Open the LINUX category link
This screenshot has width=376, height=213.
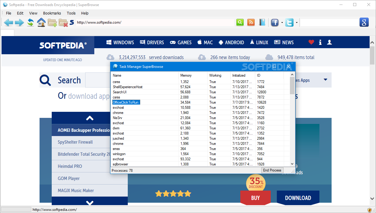pyautogui.click(x=259, y=42)
